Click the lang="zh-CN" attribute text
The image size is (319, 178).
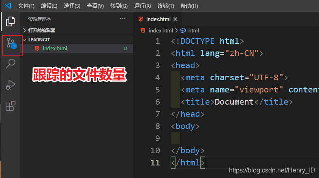tap(229, 53)
